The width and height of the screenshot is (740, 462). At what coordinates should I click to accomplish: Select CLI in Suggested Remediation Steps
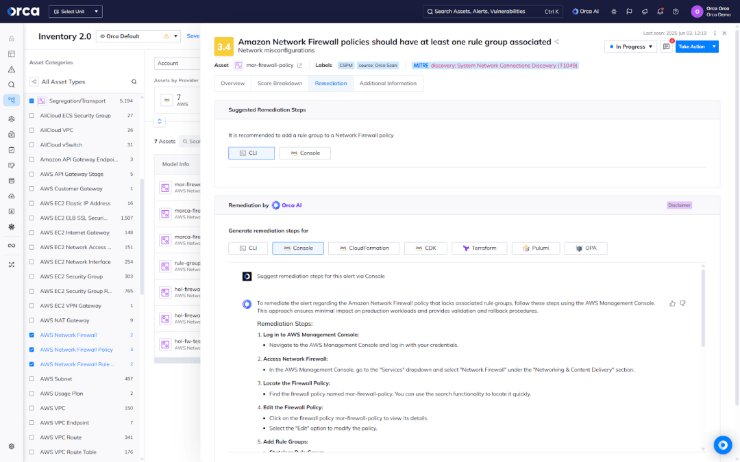(251, 153)
